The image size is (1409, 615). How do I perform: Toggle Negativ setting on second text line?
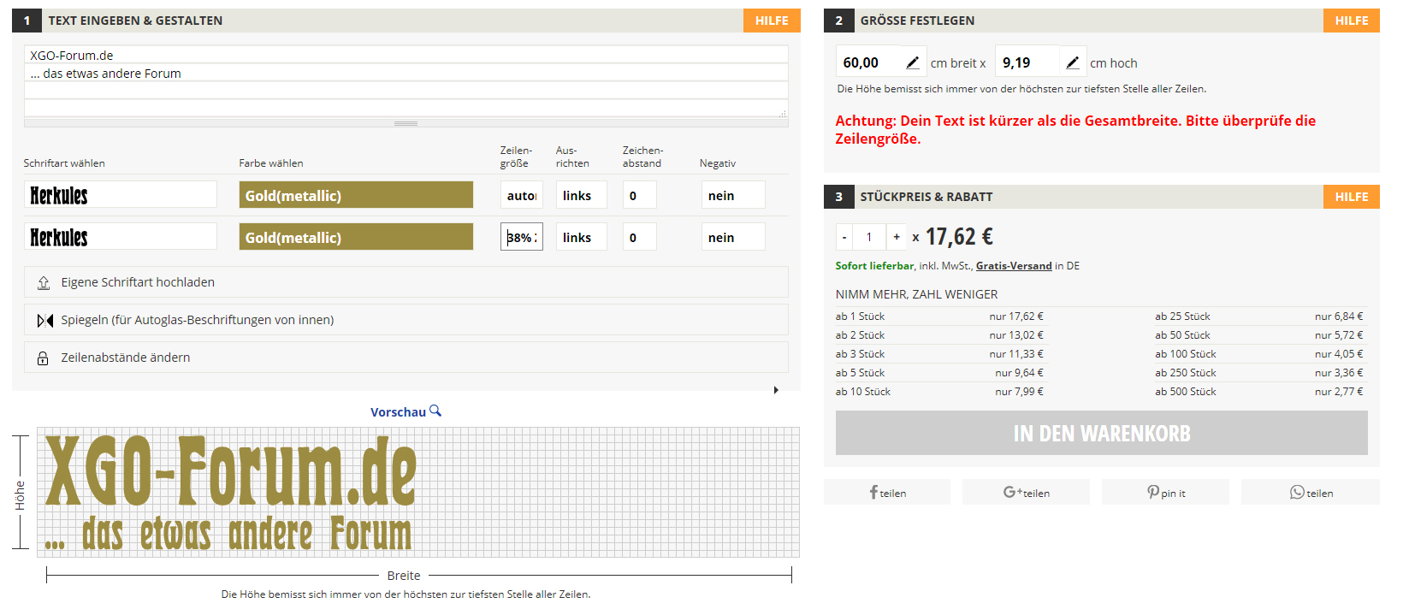(732, 238)
